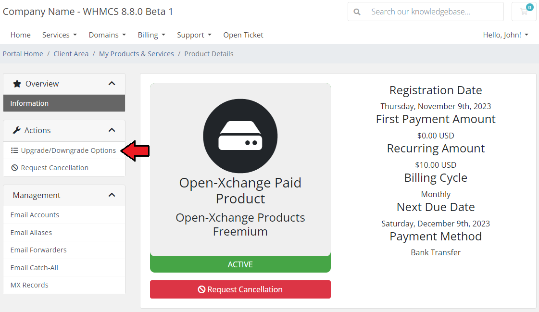Open the Domains dropdown menu
The image size is (539, 312).
107,35
